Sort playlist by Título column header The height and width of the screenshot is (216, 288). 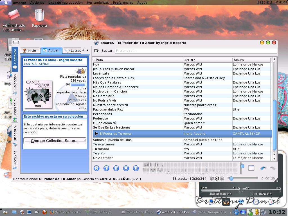pos(138,60)
